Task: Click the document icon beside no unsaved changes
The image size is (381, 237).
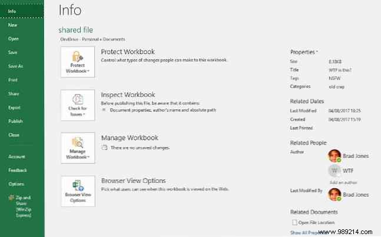Action: point(104,148)
